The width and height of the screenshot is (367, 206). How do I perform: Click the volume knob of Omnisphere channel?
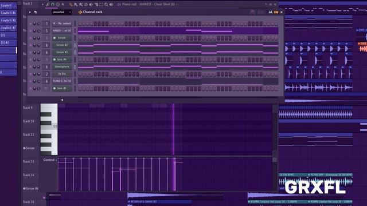click(38, 67)
